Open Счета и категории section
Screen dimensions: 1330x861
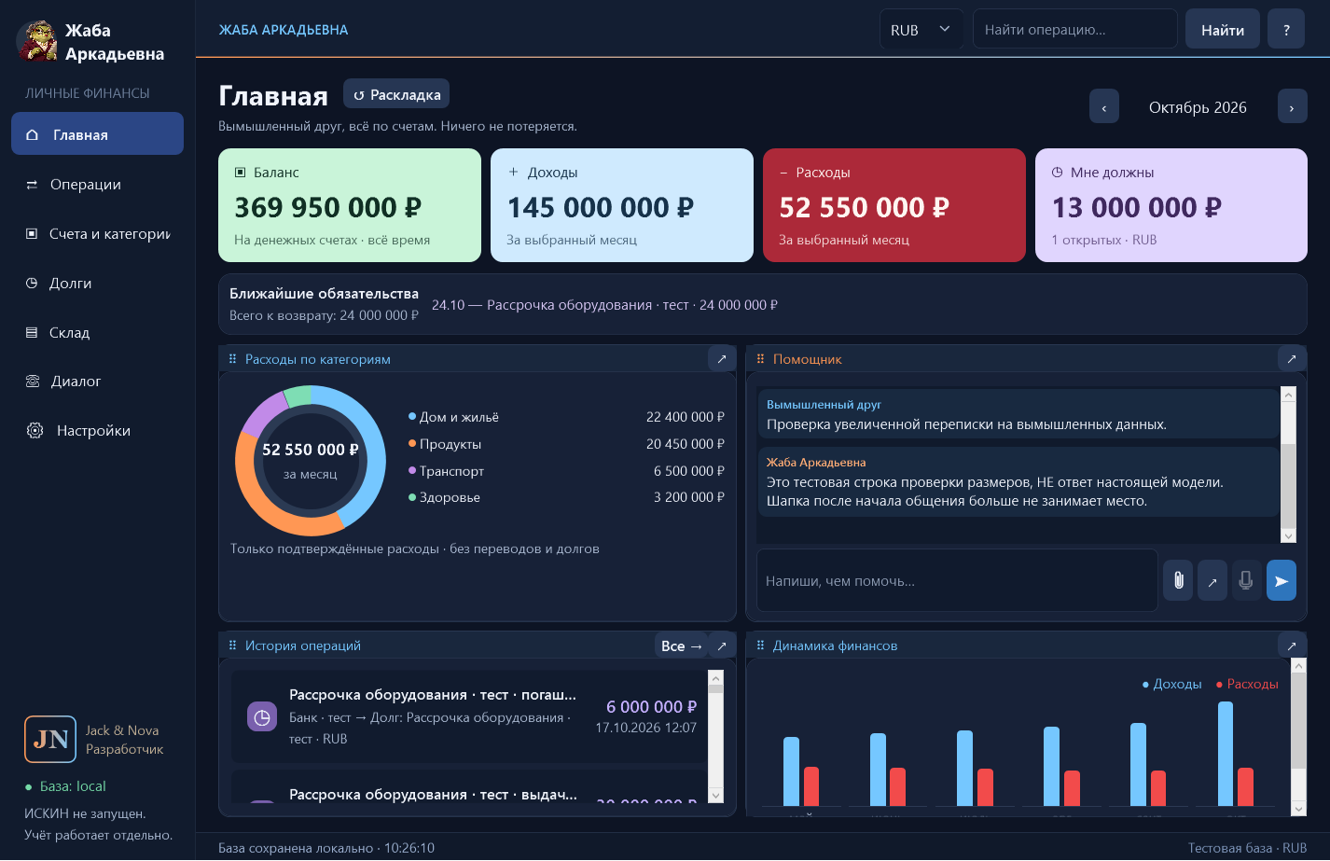point(97,233)
